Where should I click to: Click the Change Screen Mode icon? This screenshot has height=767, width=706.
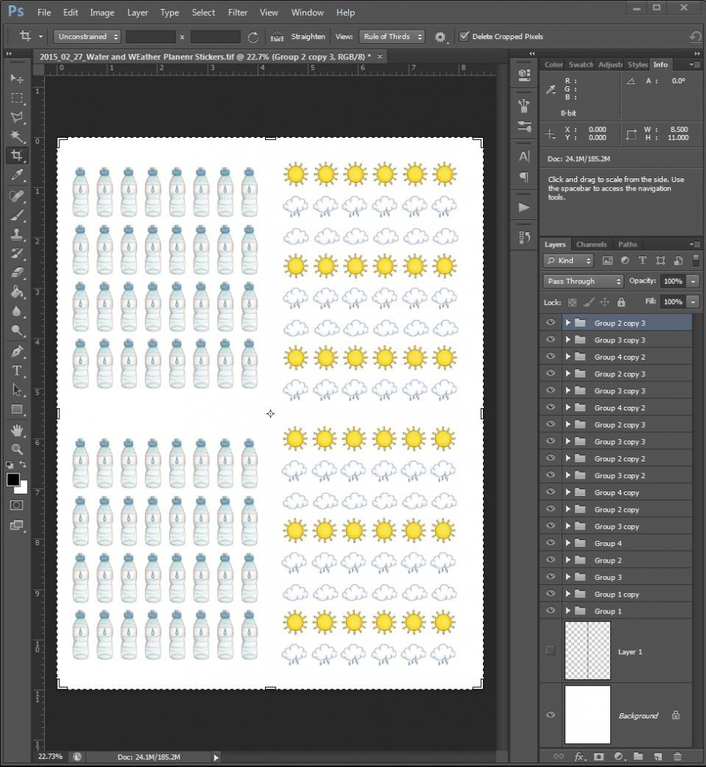(16, 525)
